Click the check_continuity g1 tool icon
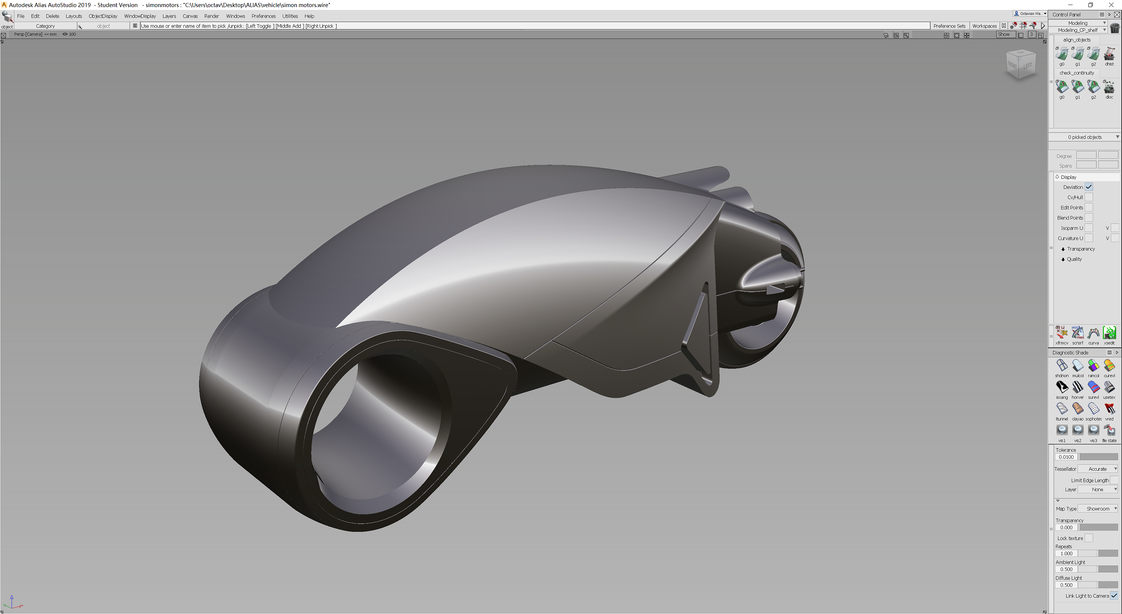The image size is (1122, 614). coord(1077,87)
